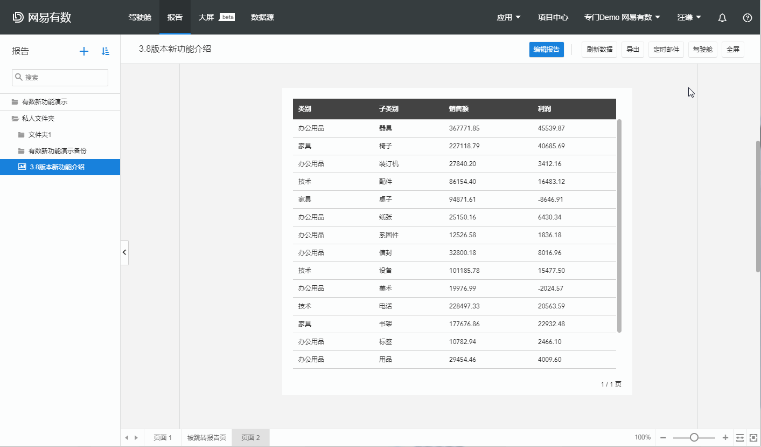Zoom out with the minus icon
761x447 pixels.
pos(663,437)
